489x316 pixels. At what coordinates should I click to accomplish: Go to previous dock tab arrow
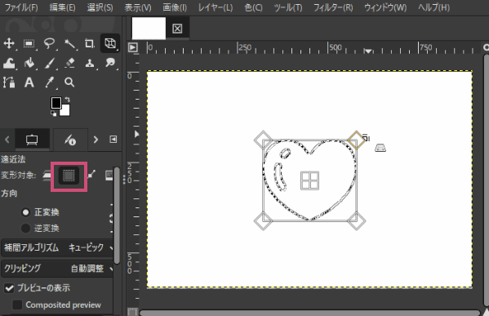[x=7, y=140]
